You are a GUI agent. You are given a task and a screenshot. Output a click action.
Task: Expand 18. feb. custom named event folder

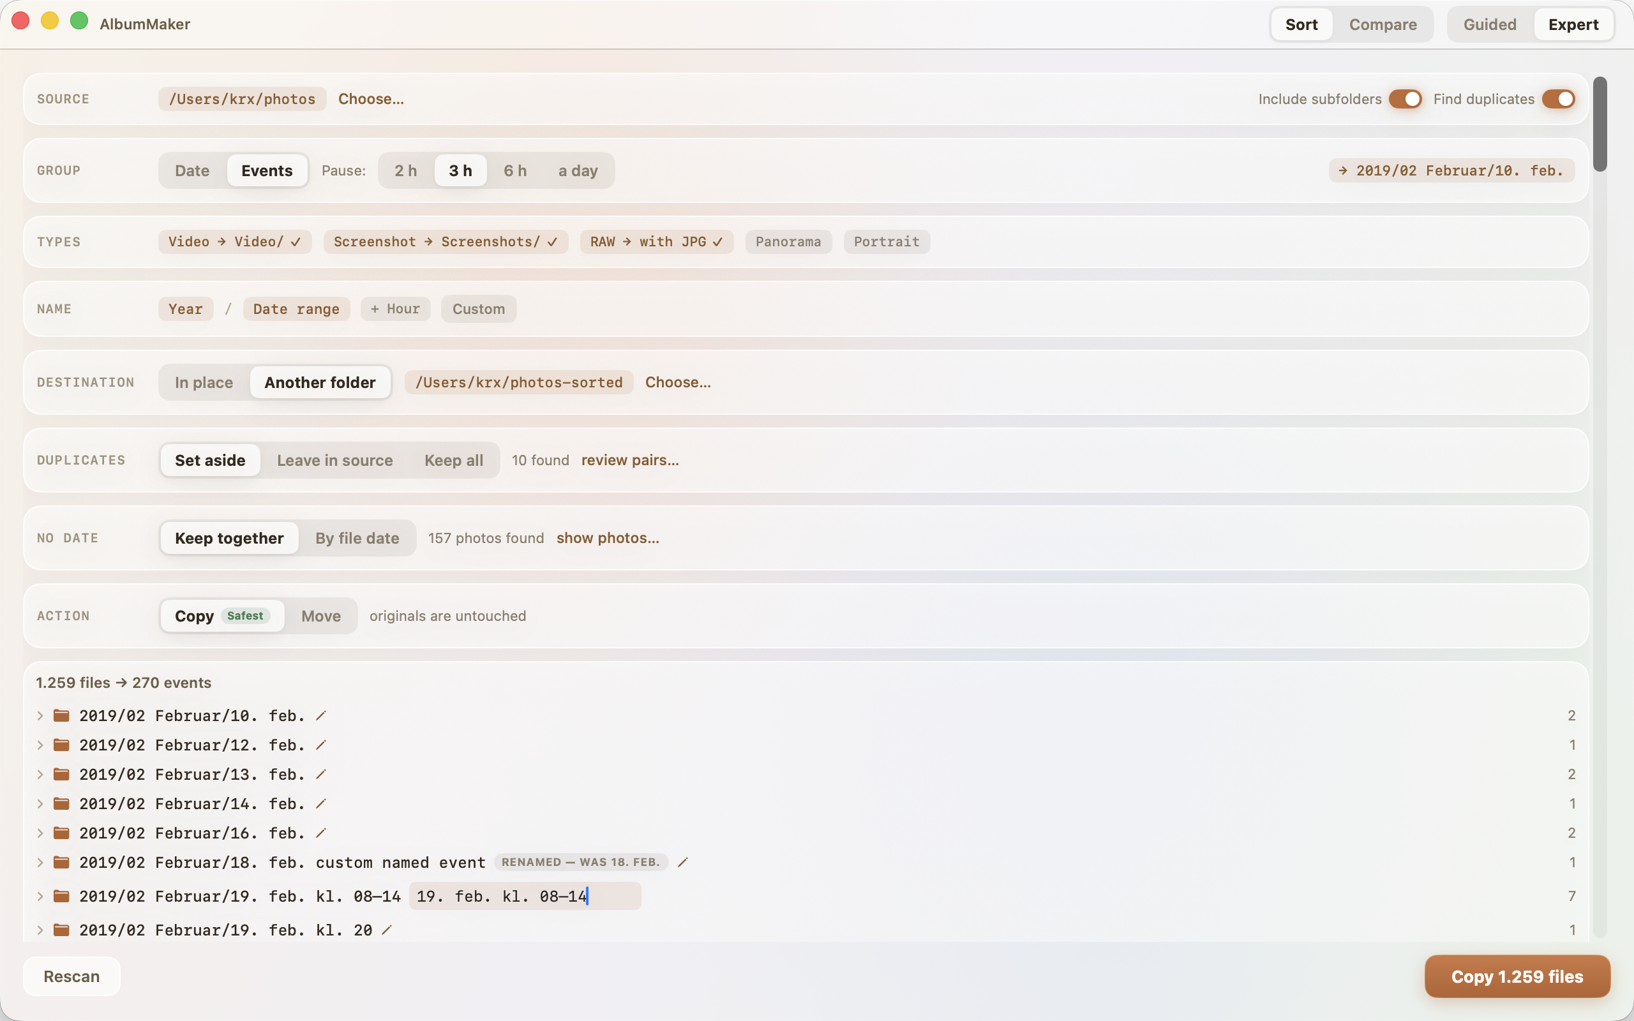40,861
